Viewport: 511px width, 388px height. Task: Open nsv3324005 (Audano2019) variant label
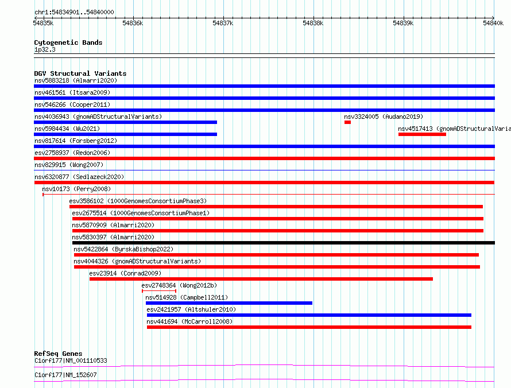point(384,117)
